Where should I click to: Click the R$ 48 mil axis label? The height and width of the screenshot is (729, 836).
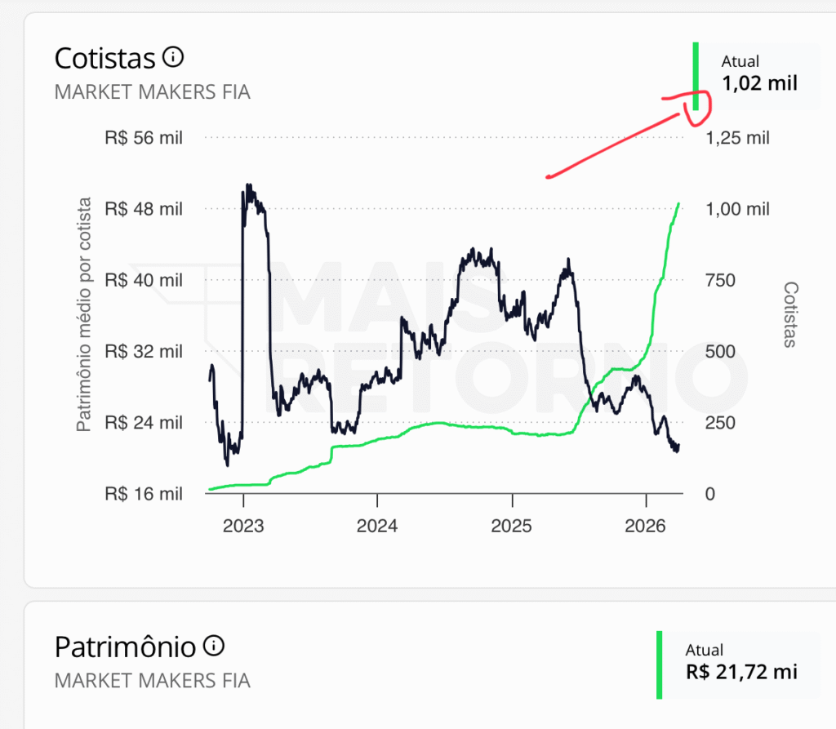[144, 209]
